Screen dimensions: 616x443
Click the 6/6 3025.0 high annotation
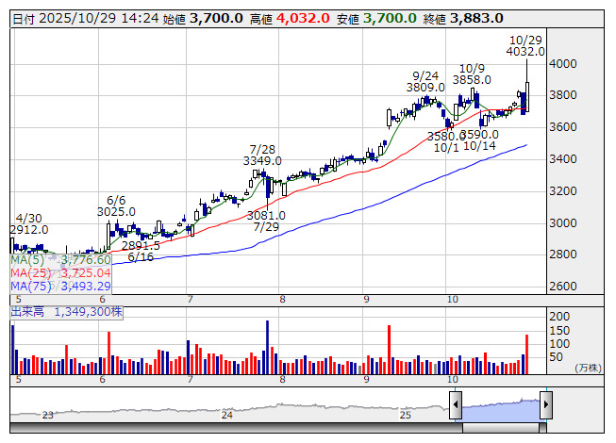(x=116, y=206)
